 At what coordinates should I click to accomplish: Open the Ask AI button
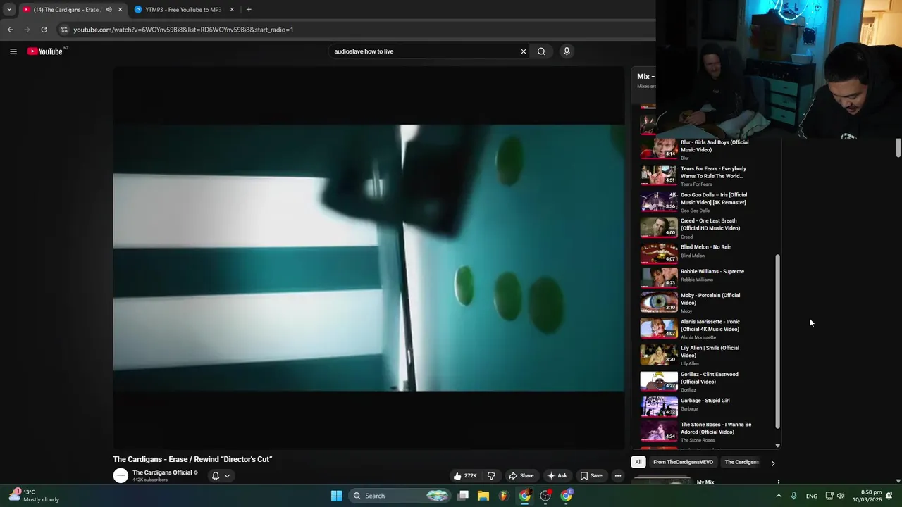[557, 475]
